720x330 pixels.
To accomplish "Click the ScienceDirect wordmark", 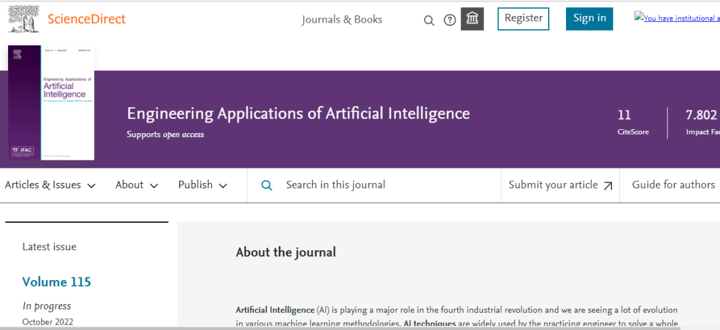I will [x=87, y=19].
